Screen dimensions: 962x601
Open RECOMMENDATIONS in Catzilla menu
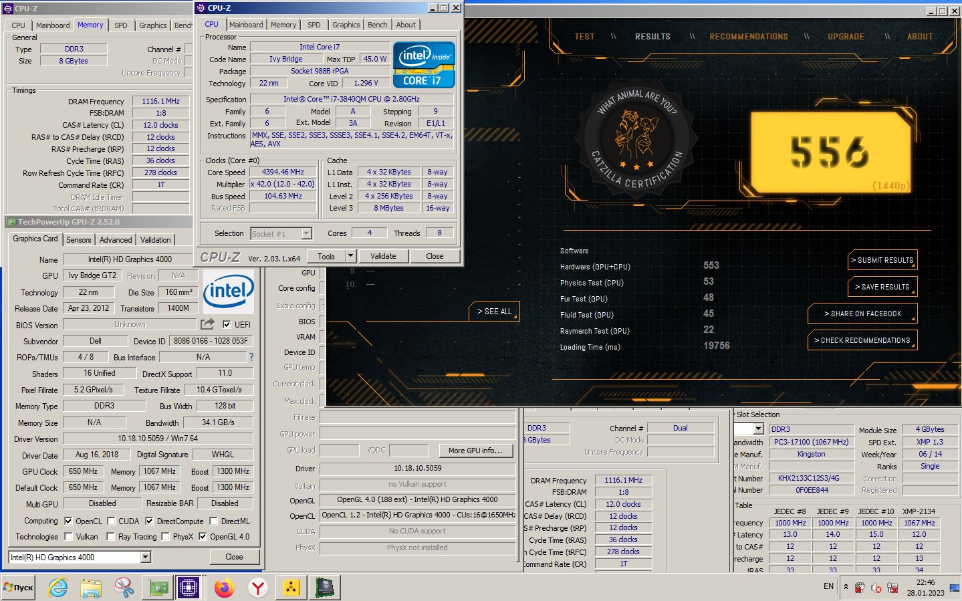tap(749, 37)
